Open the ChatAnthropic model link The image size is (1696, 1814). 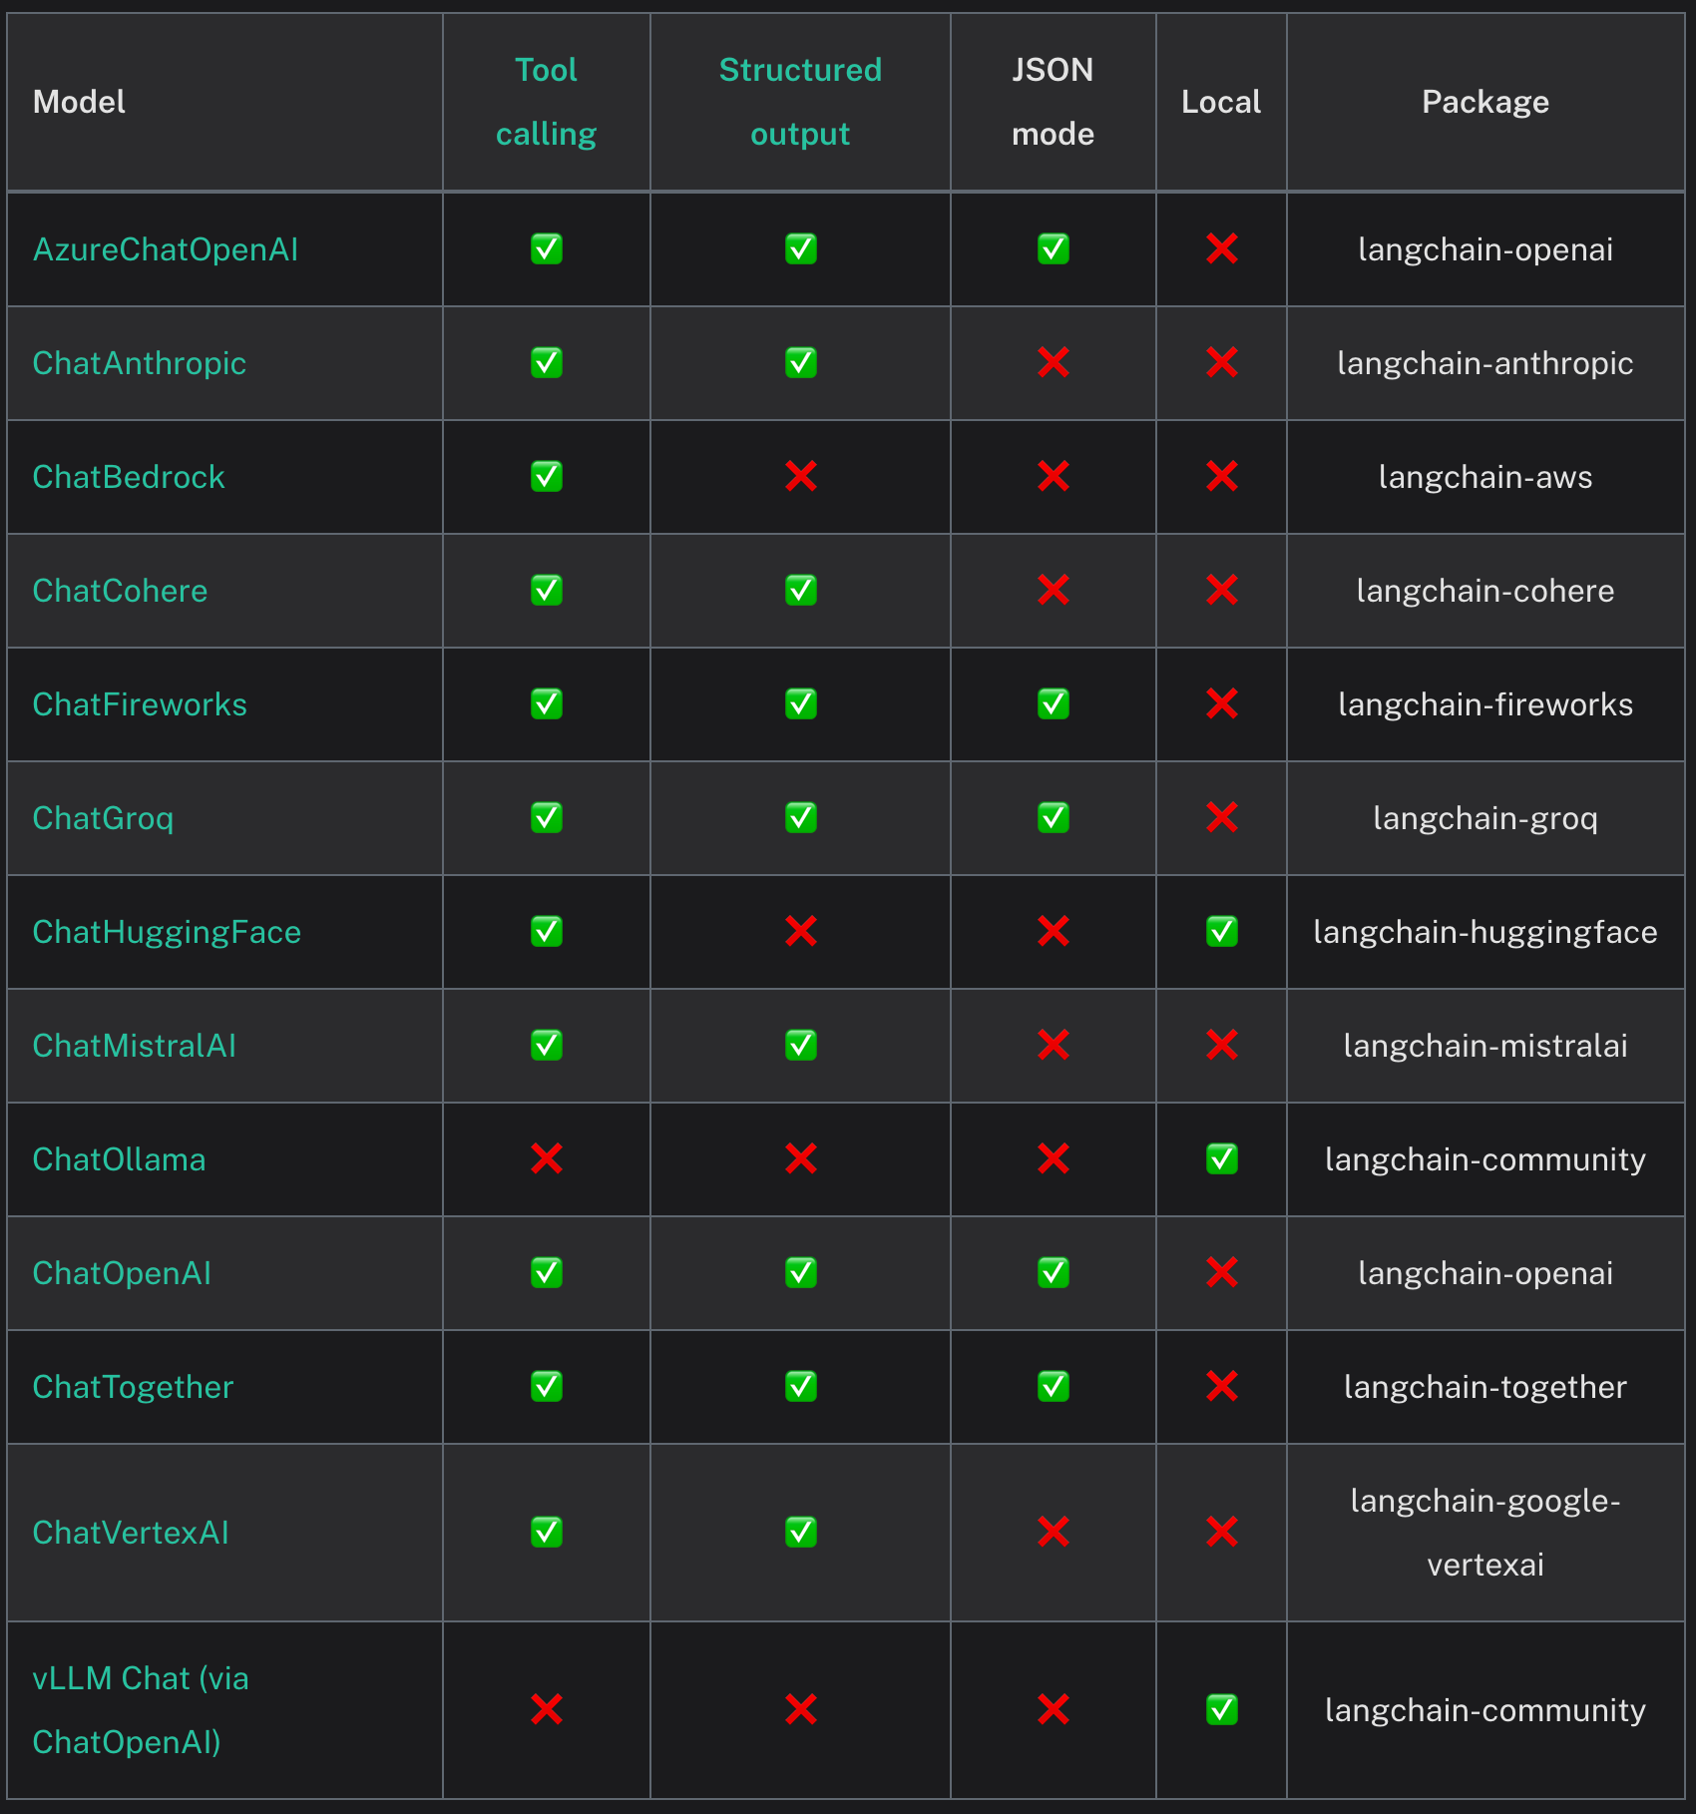point(140,362)
